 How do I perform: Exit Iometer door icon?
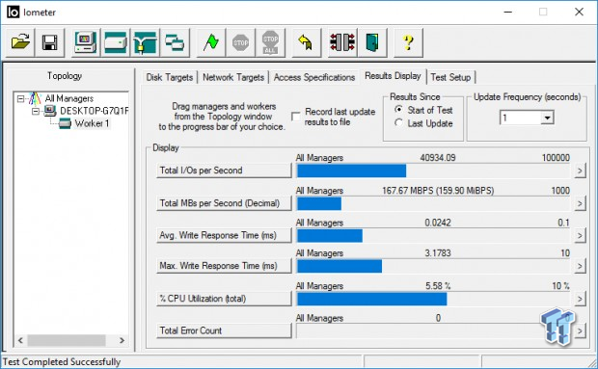coord(372,42)
